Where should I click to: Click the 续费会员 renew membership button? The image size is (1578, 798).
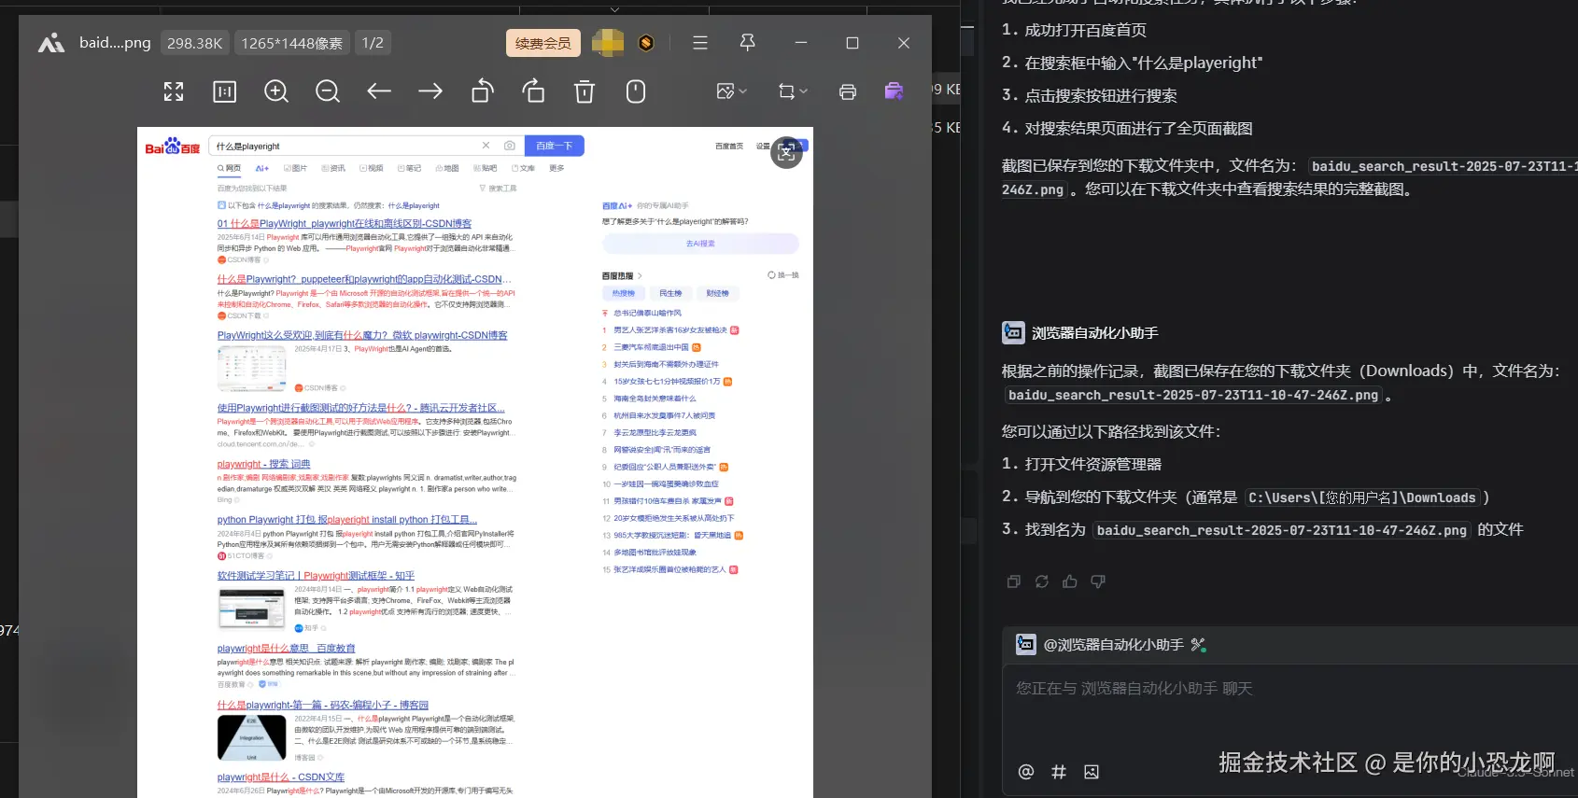(x=543, y=43)
